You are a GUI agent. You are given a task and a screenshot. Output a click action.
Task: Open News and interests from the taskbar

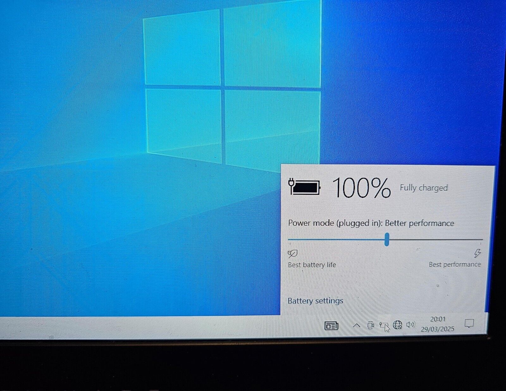[331, 325]
